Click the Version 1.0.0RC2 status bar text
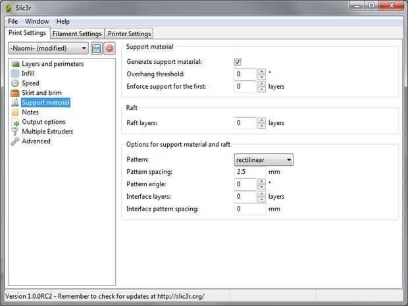Viewport: 408px width, 306px height. (105, 296)
